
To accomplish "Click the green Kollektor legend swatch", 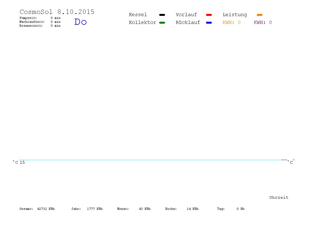I will click(x=162, y=23).
